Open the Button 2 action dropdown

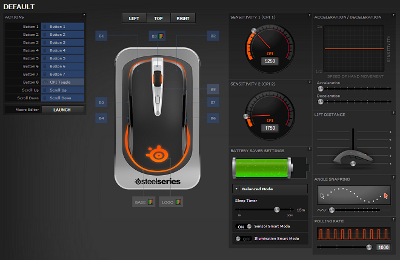point(63,35)
